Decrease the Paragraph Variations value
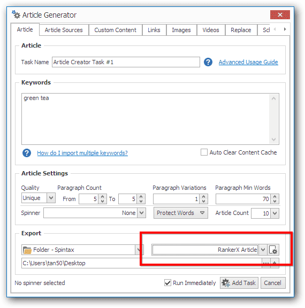This screenshot has width=305, height=308. coord(203,202)
